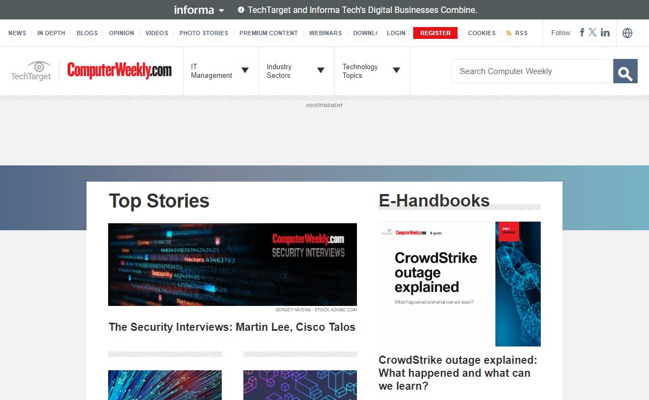Open the Premium Content section
This screenshot has height=400, width=649.
point(269,33)
